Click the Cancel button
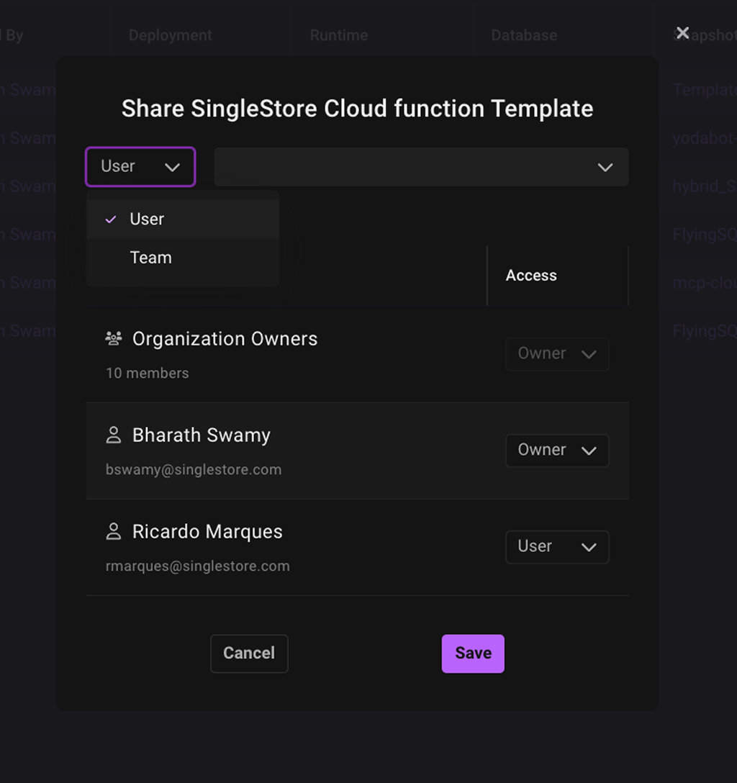The height and width of the screenshot is (783, 737). tap(249, 653)
